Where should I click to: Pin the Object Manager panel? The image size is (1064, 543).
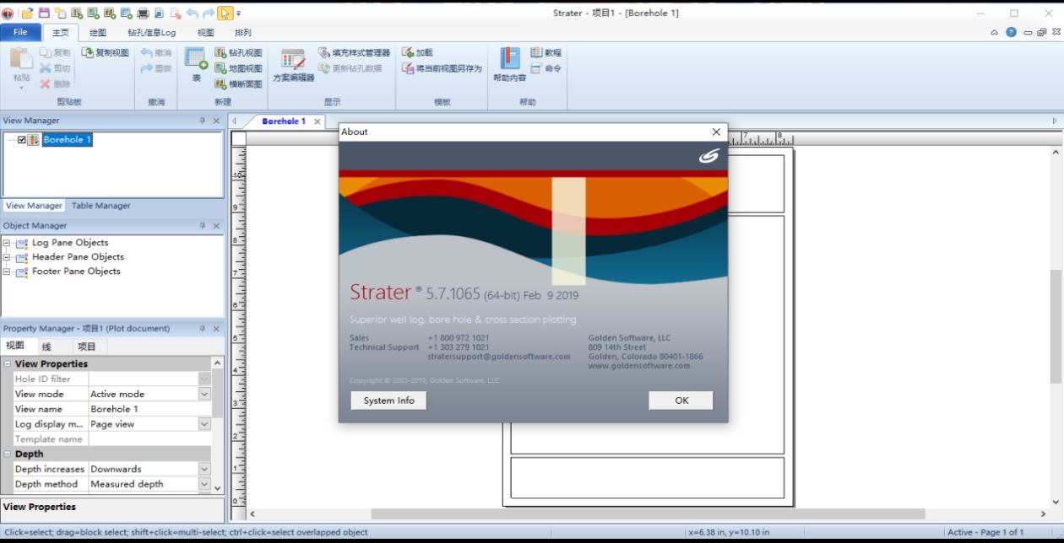(x=203, y=225)
